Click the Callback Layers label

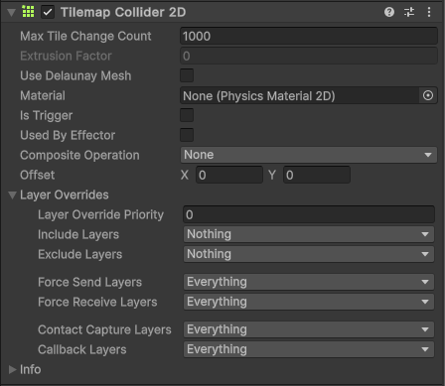coord(82,349)
